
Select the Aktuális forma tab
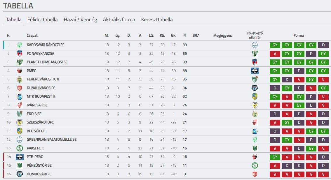[x=119, y=20]
